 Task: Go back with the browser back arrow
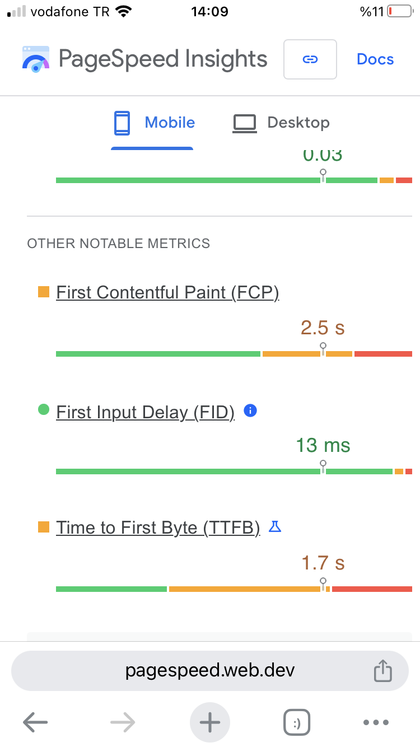[35, 723]
